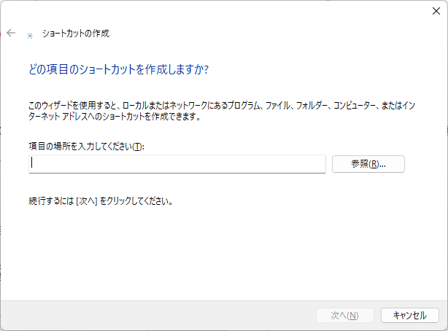This screenshot has width=448, height=331.
Task: Click the heading どの項目のショートカットを作成しますか?
Action: [x=117, y=69]
